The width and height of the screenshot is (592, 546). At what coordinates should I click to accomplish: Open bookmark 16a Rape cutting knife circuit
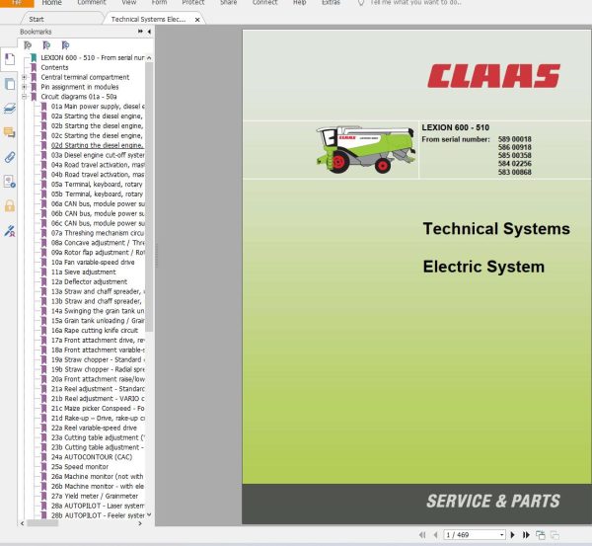pyautogui.click(x=95, y=331)
